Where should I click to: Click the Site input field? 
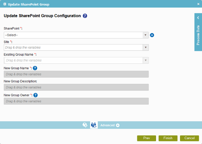point(73,47)
